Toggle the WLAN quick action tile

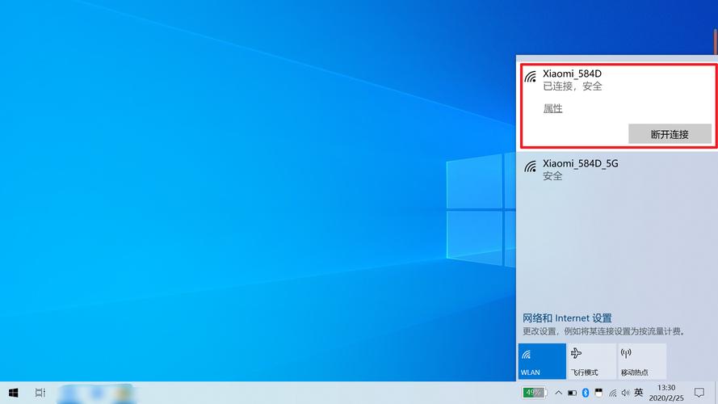click(542, 361)
